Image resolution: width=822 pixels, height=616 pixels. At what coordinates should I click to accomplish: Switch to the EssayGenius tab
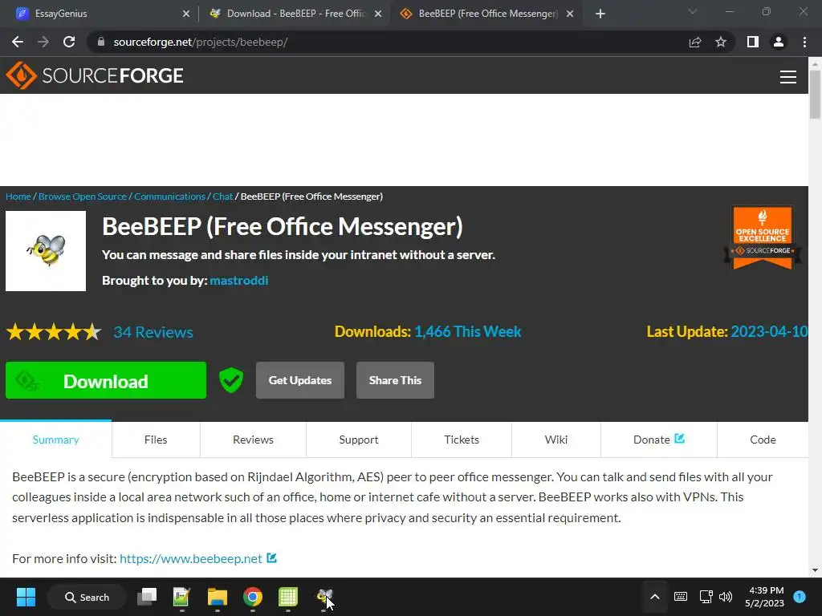click(x=100, y=14)
